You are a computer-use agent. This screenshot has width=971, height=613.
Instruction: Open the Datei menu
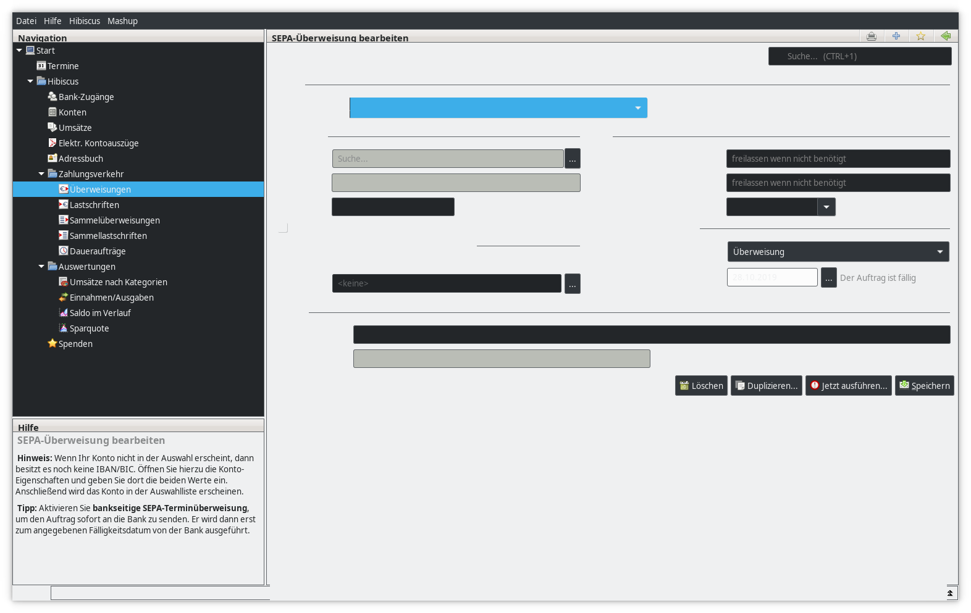[x=26, y=21]
